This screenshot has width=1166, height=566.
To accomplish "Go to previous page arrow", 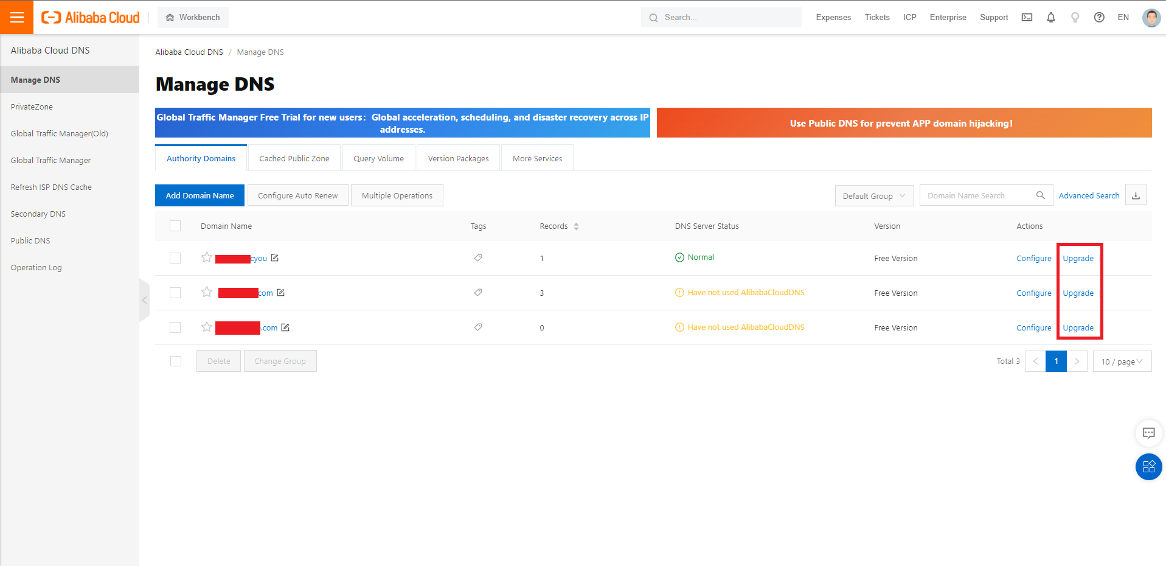I will (1035, 362).
